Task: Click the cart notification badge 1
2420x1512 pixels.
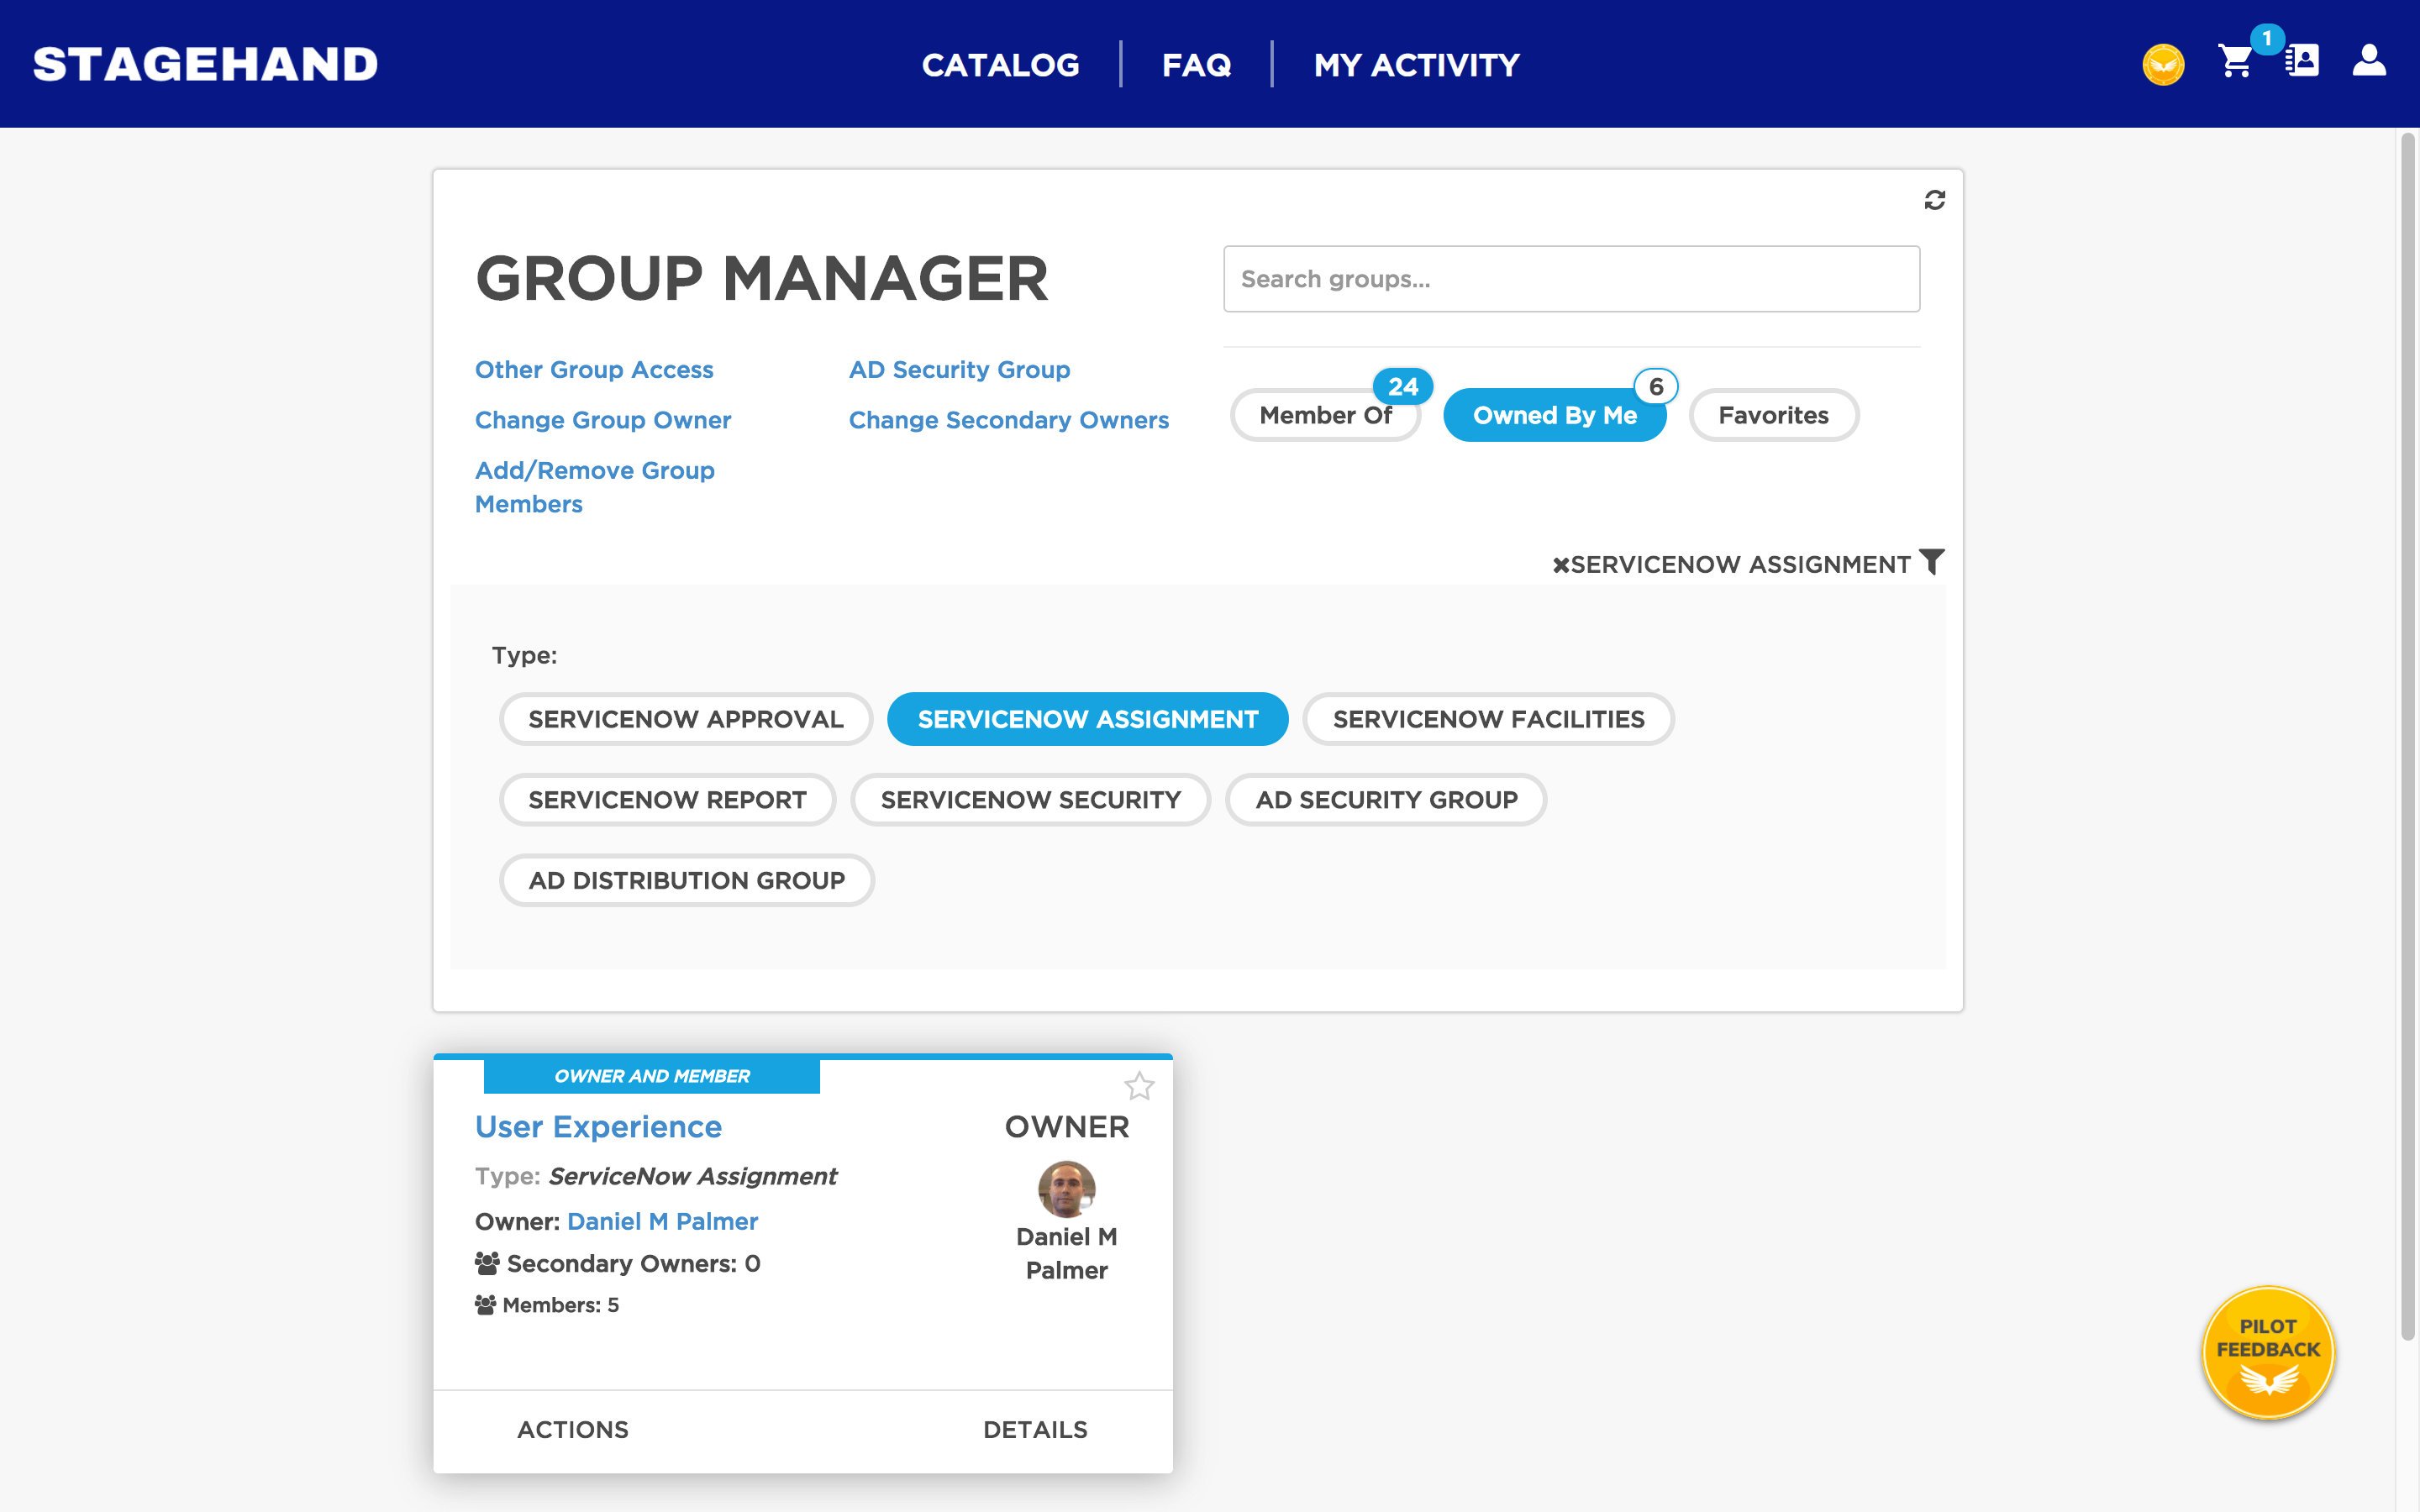Action: tap(2266, 39)
